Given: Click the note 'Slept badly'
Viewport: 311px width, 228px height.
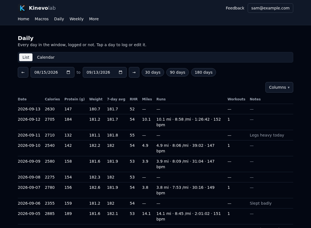Looking at the screenshot, I should 261,203.
